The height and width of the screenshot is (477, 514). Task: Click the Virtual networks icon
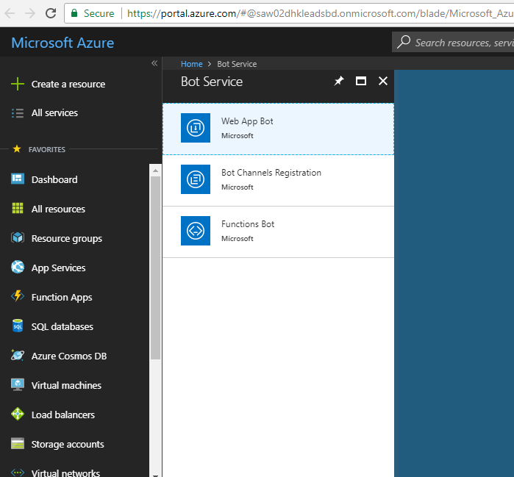click(18, 473)
